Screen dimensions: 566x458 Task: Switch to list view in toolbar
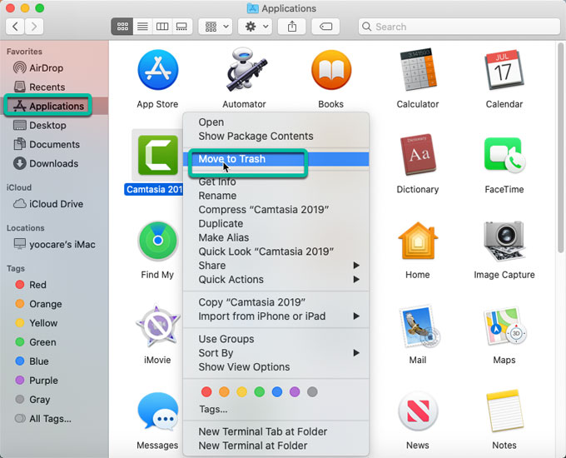pyautogui.click(x=142, y=27)
